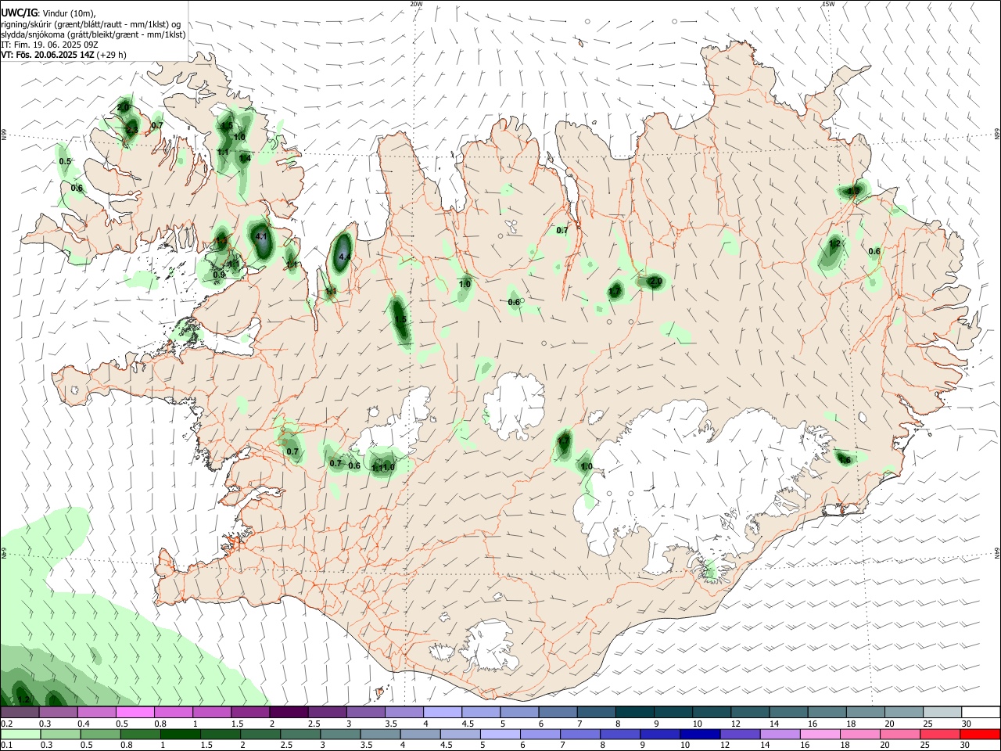Click the bright red swatch after 30 in lower legend

coord(980,735)
